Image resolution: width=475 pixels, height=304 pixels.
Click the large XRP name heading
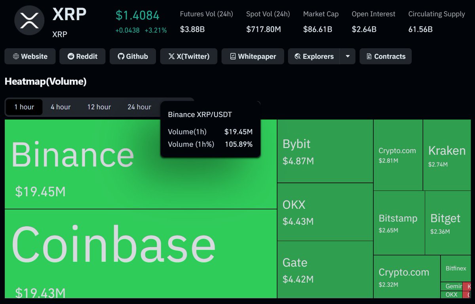(69, 14)
